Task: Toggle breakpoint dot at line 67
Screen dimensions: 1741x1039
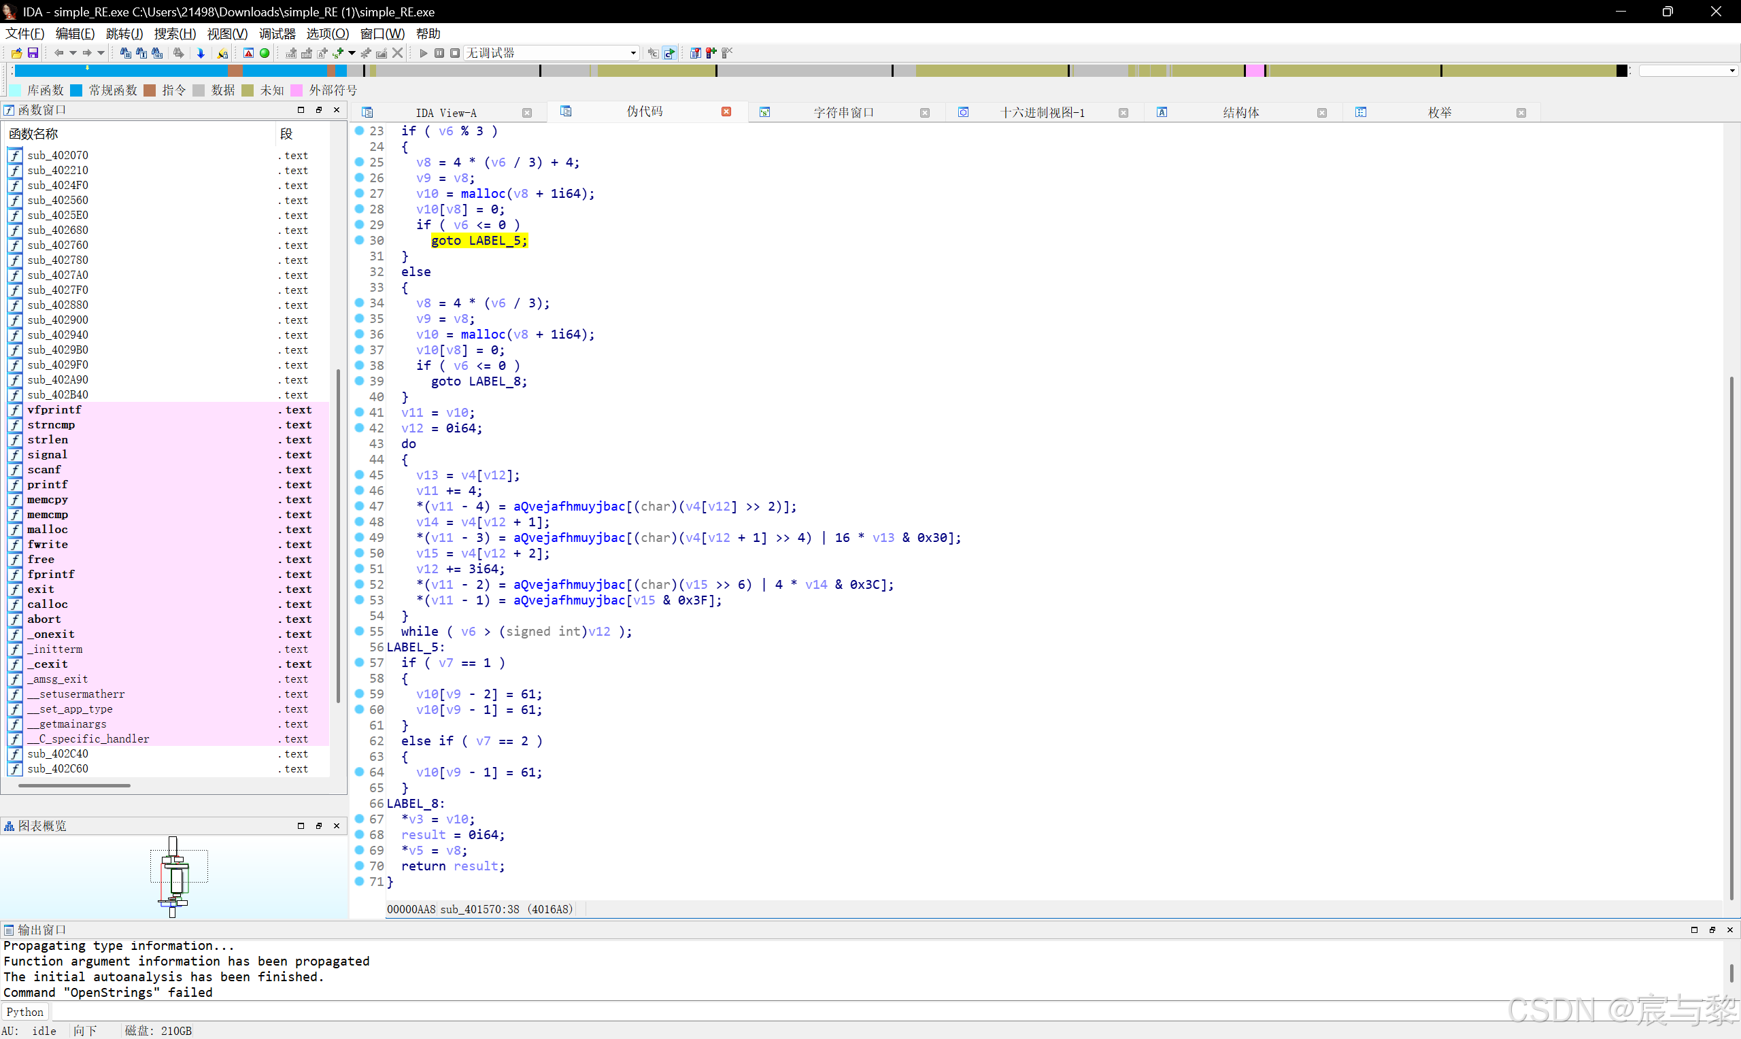Action: (359, 819)
